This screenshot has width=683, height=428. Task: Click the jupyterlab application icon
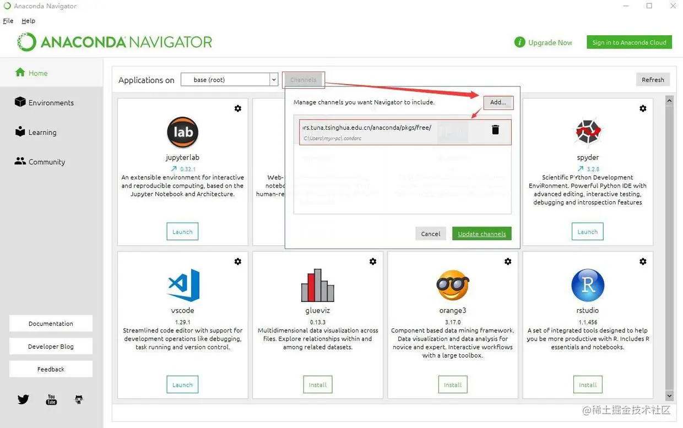(x=183, y=132)
